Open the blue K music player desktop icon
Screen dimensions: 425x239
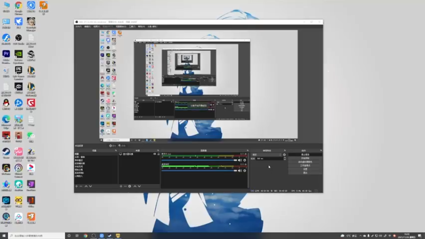[x=31, y=6]
